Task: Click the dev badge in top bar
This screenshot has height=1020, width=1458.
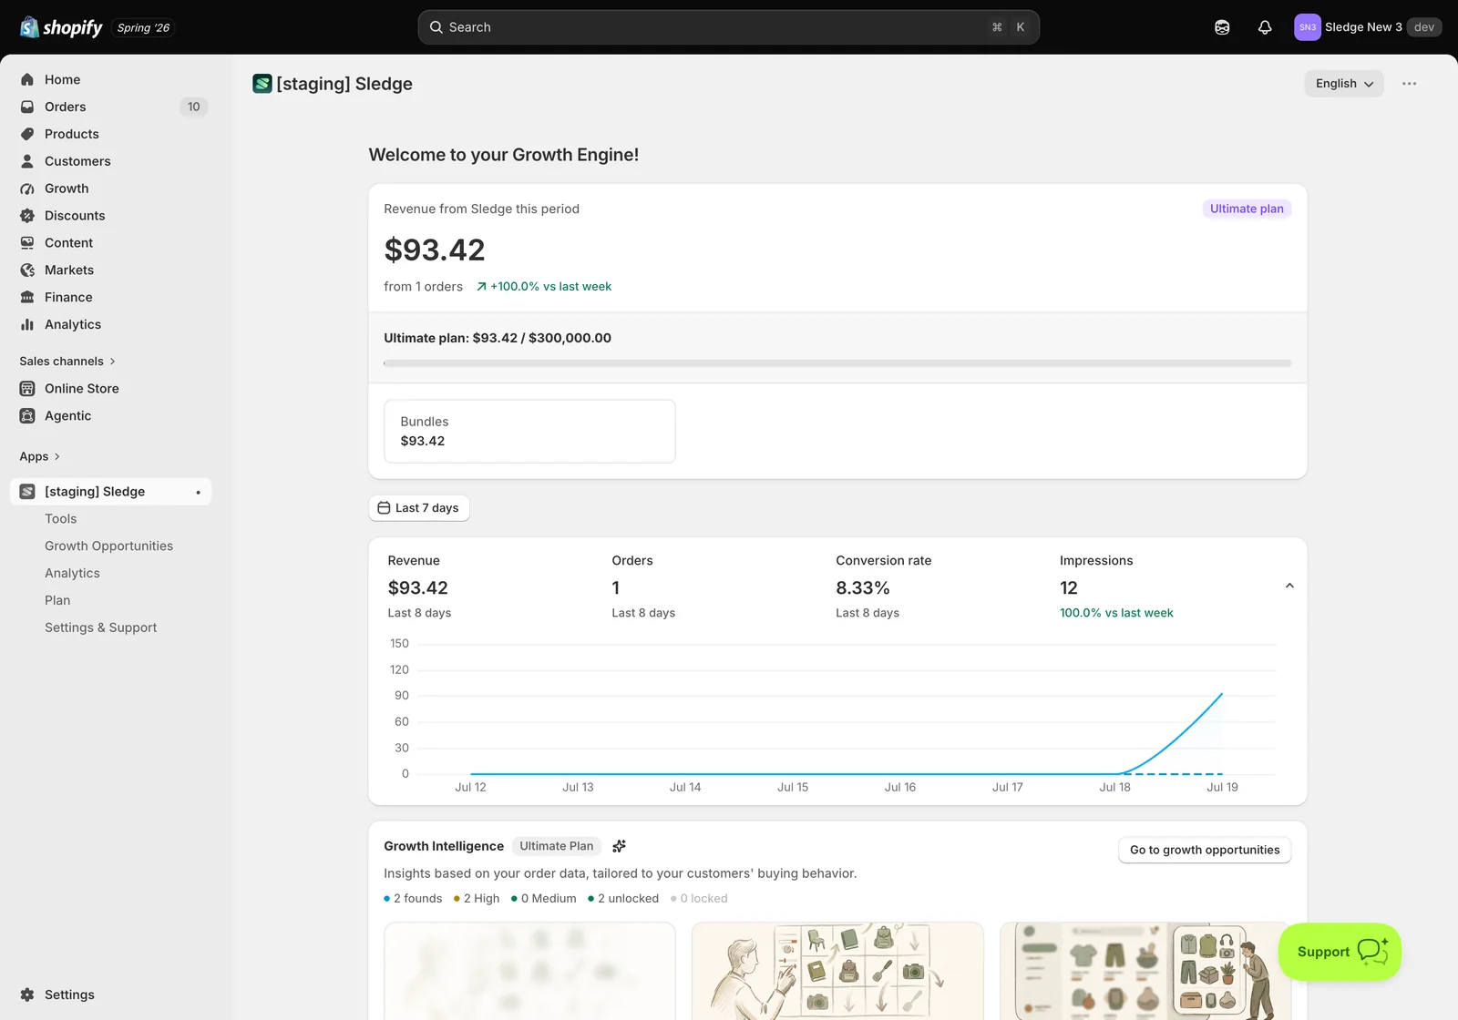Action: 1424,27
